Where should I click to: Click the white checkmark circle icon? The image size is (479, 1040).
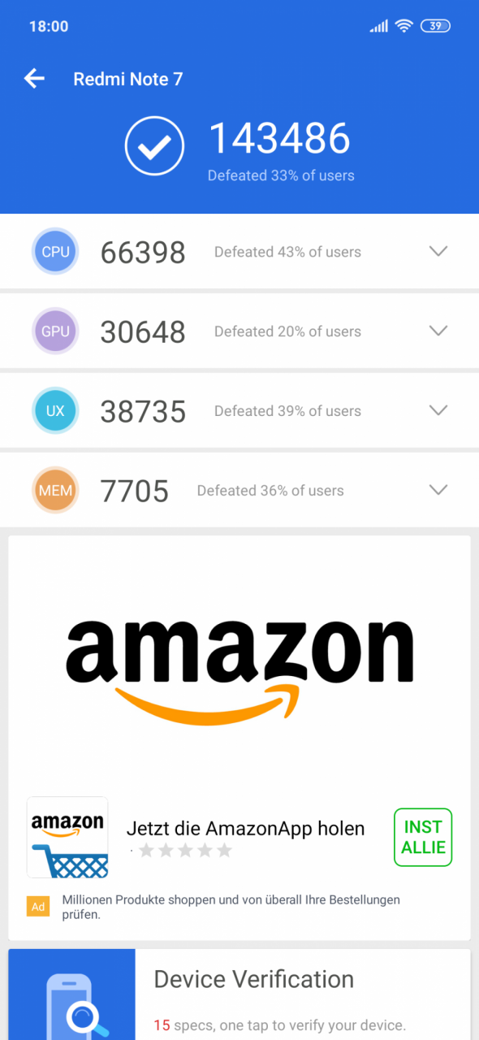[154, 146]
